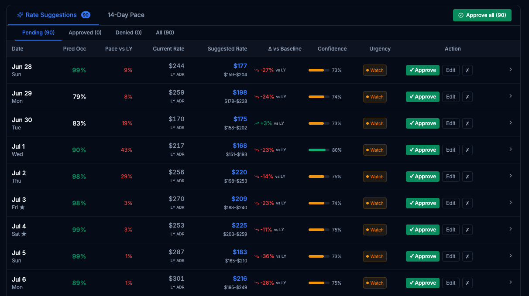Expand the Jun 28 row details chevron
This screenshot has width=529, height=296.
510,69
